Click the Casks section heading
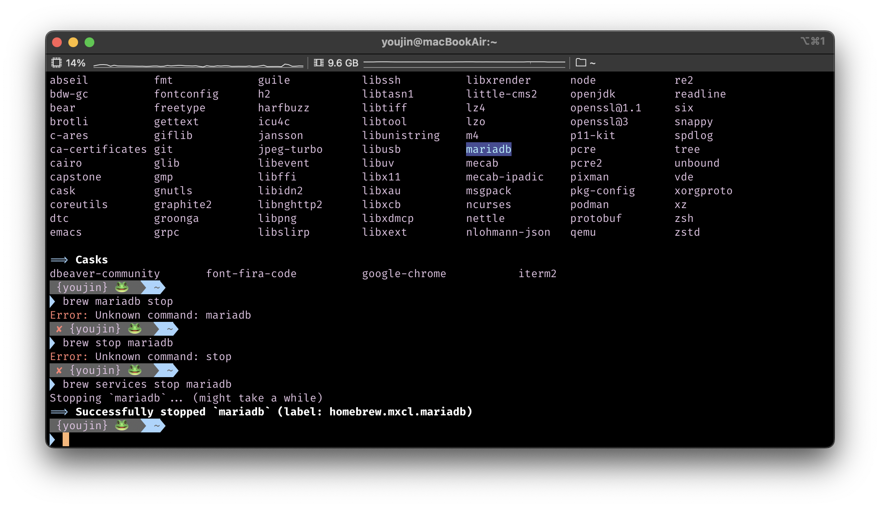The width and height of the screenshot is (880, 508). pos(91,259)
